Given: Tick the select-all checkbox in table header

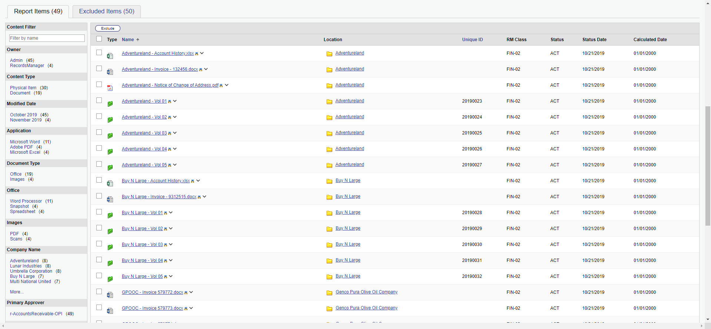Looking at the screenshot, I should tap(99, 39).
